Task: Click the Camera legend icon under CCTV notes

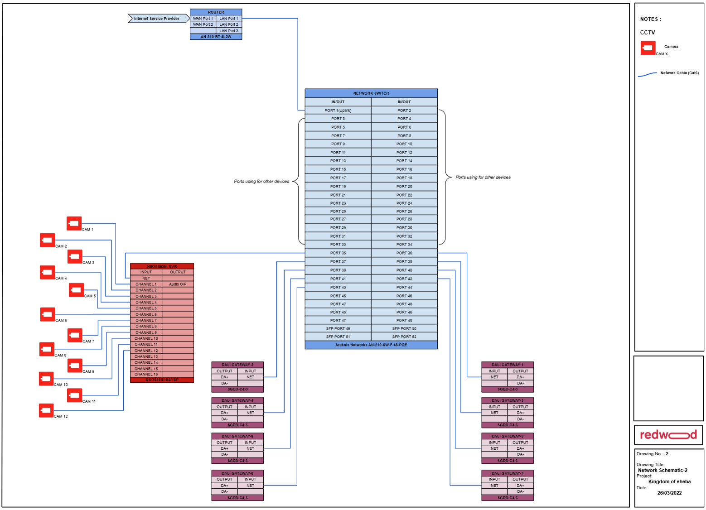Action: [648, 48]
